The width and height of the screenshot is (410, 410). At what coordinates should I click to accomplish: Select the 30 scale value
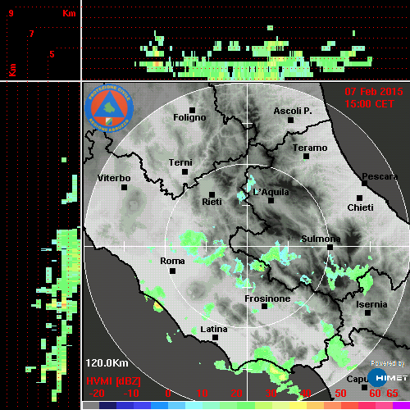pyautogui.click(x=271, y=394)
